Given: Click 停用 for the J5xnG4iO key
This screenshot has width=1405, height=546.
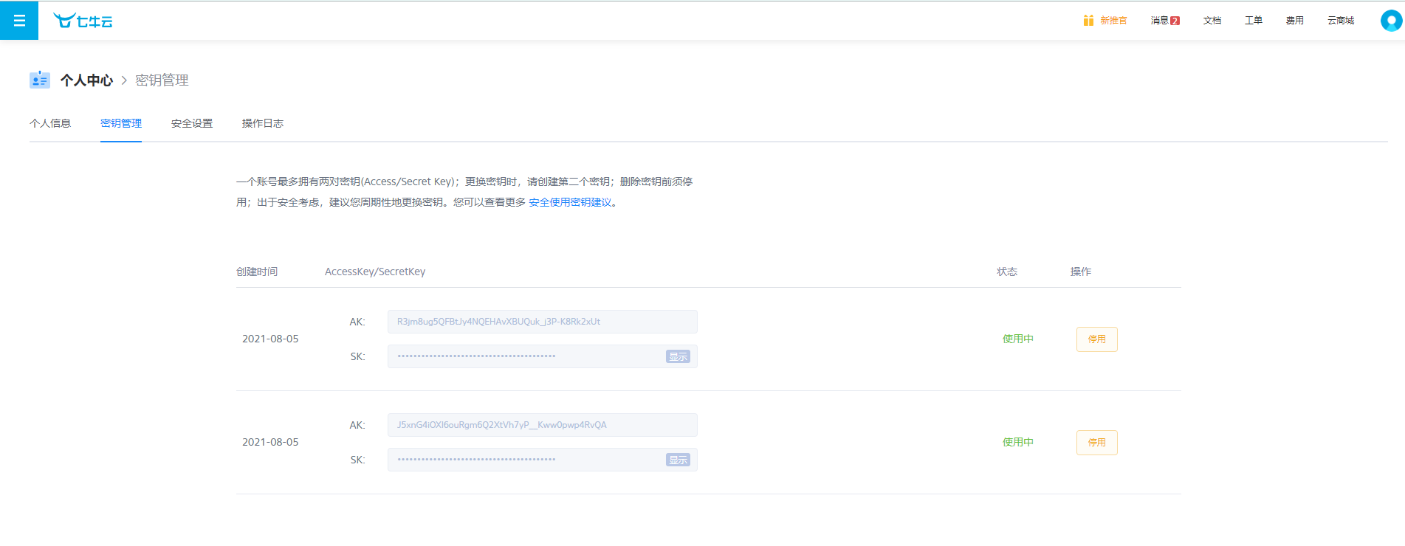Looking at the screenshot, I should [x=1097, y=443].
